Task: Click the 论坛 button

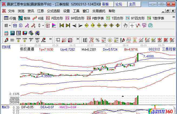Action: click(121, 4)
